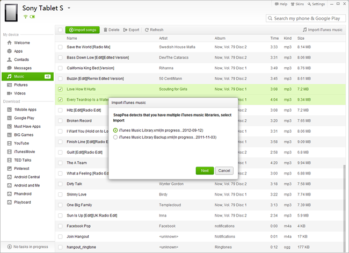The height and width of the screenshot is (253, 349).
Task: Select iTunes Music Library Backup.xml radio option
Action: (115, 137)
